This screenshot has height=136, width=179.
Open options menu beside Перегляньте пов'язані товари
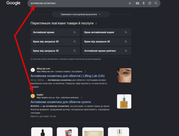click(x=96, y=23)
